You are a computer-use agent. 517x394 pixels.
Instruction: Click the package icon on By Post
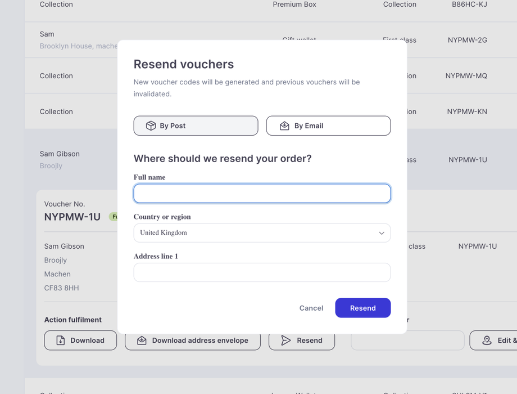(151, 126)
